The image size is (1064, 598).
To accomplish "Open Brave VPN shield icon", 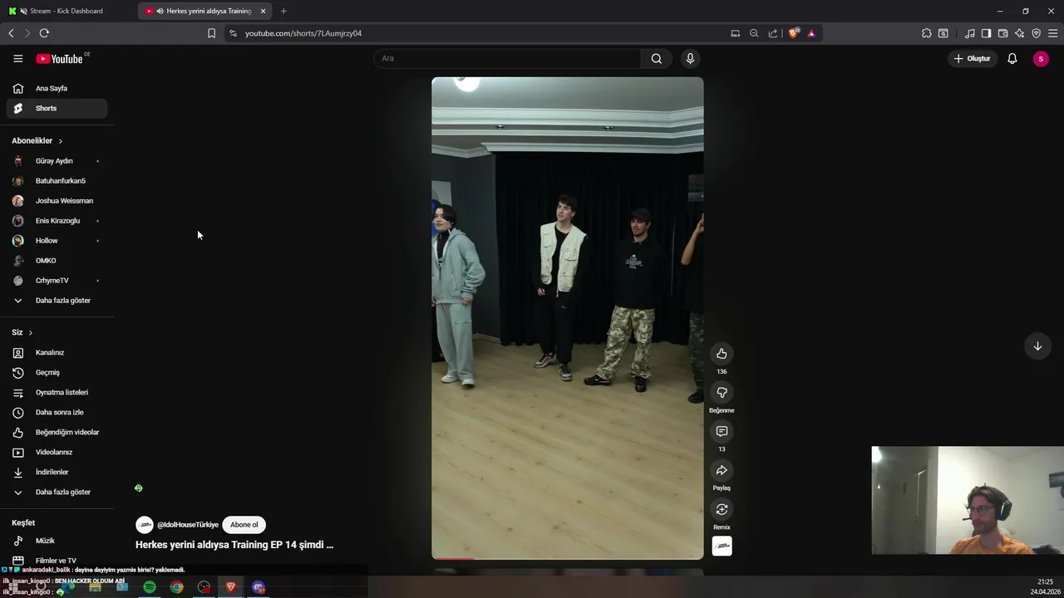I will coord(1036,33).
